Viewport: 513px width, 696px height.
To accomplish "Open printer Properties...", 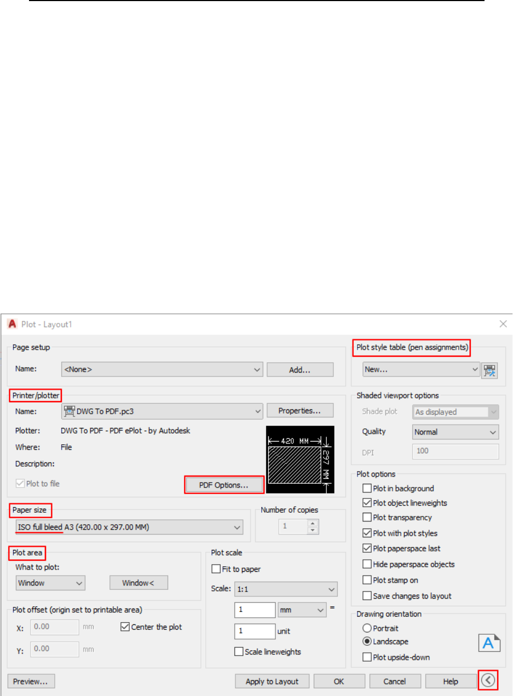I will (299, 410).
